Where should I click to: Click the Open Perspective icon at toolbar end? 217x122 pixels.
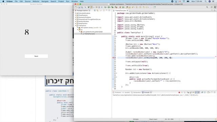(212, 7)
